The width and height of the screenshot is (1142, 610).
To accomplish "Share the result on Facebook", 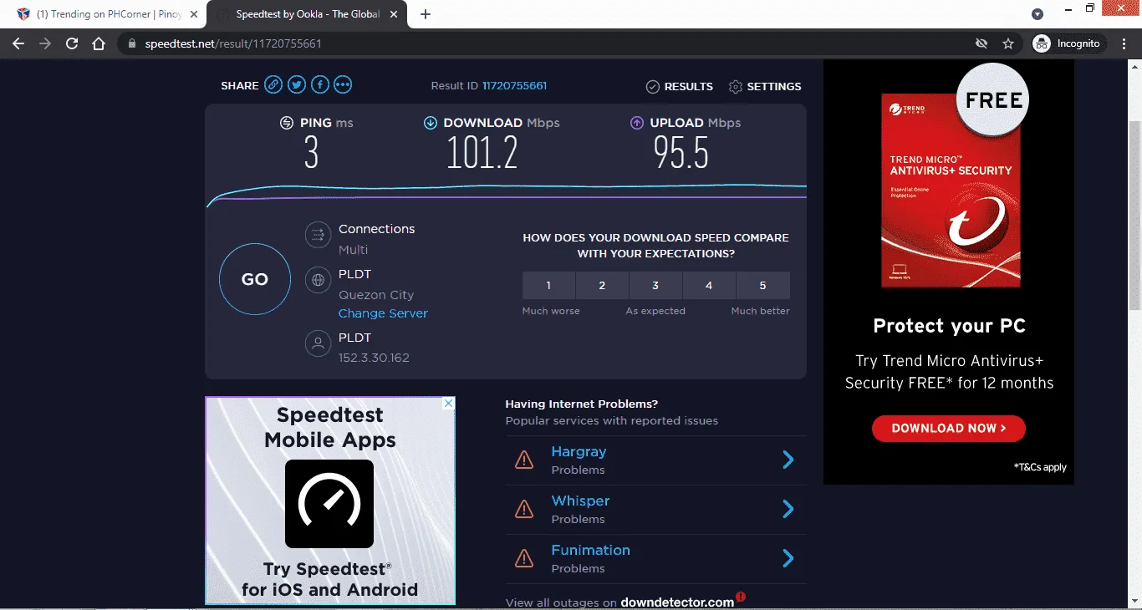I will 319,85.
